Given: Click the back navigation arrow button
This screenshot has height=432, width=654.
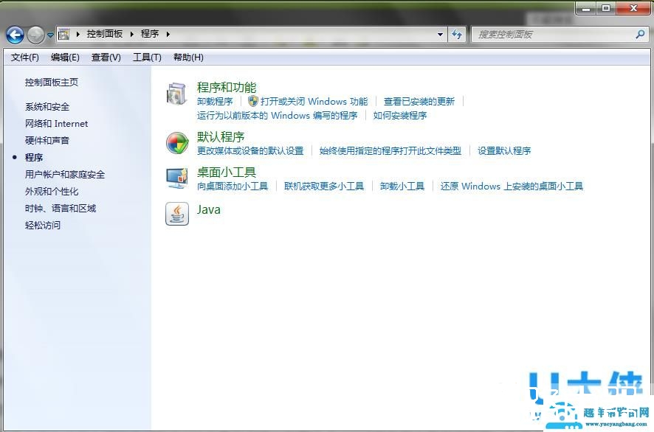Looking at the screenshot, I should [x=15, y=34].
